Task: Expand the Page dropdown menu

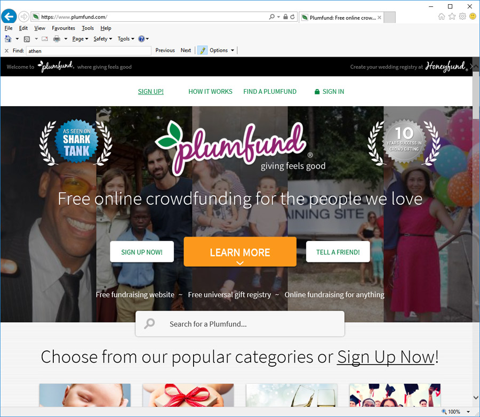Action: 80,39
